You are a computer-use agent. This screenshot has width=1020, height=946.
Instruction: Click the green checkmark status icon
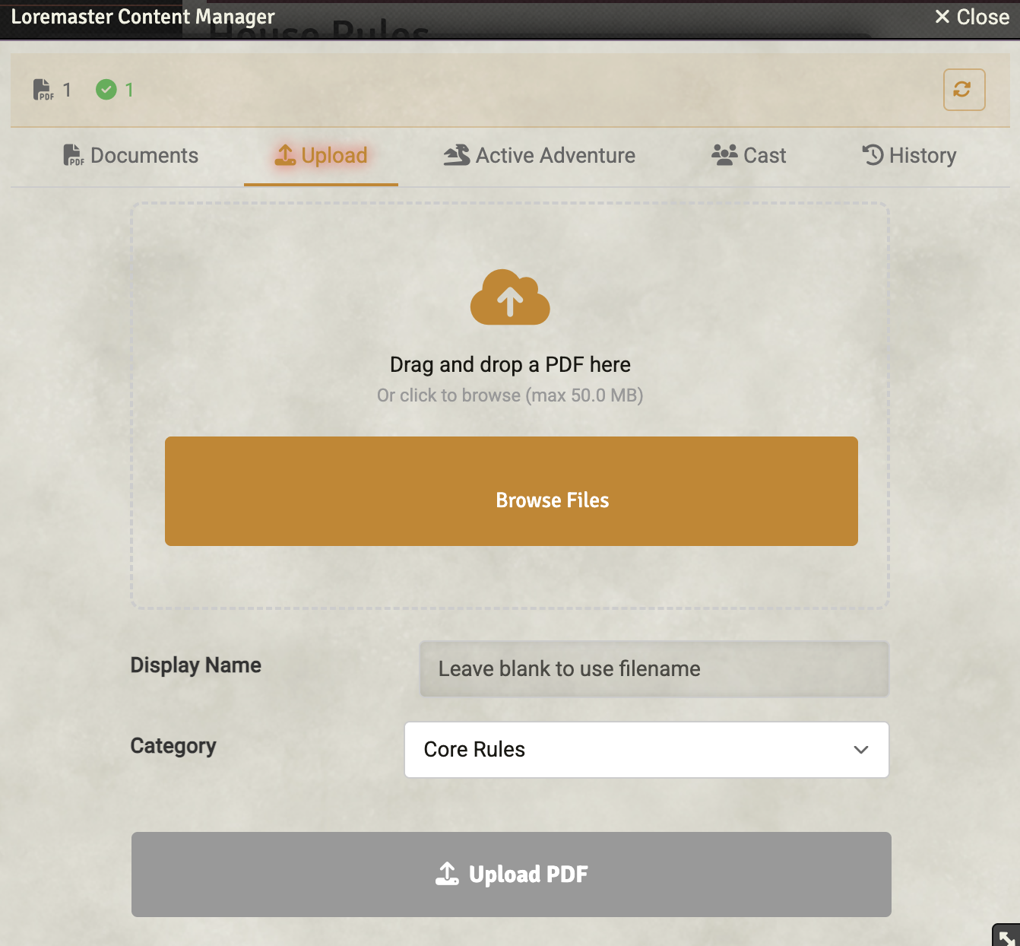[x=106, y=89]
